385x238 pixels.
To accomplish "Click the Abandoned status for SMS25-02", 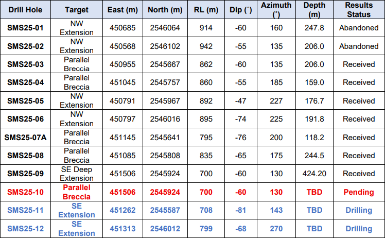I will [x=359, y=46].
